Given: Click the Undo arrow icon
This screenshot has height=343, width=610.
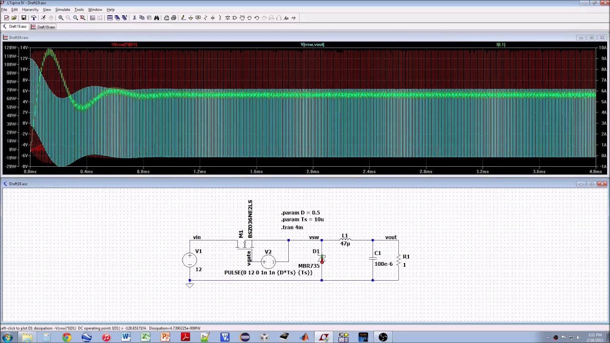Looking at the screenshot, I should [256, 18].
